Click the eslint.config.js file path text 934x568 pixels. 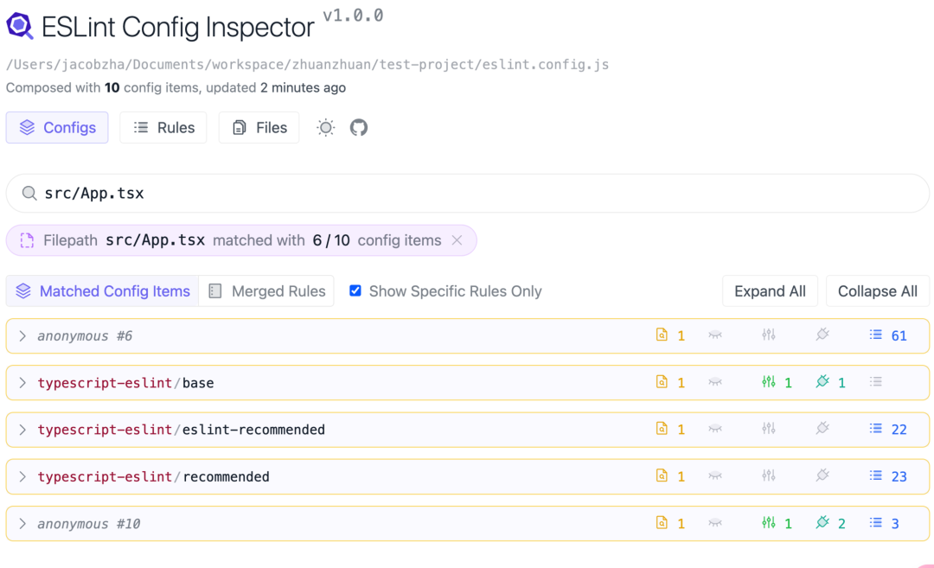(x=307, y=64)
